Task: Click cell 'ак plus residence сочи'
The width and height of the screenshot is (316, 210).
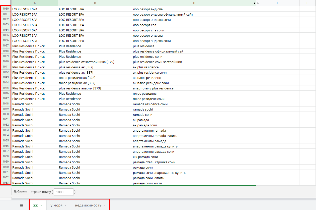Action: [194, 72]
